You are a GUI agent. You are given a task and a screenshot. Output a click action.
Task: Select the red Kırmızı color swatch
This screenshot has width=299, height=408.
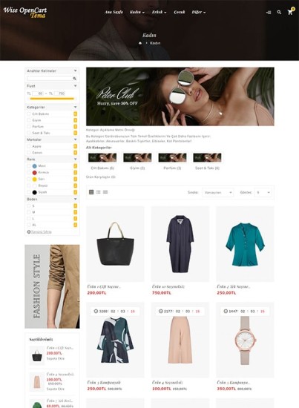point(34,173)
